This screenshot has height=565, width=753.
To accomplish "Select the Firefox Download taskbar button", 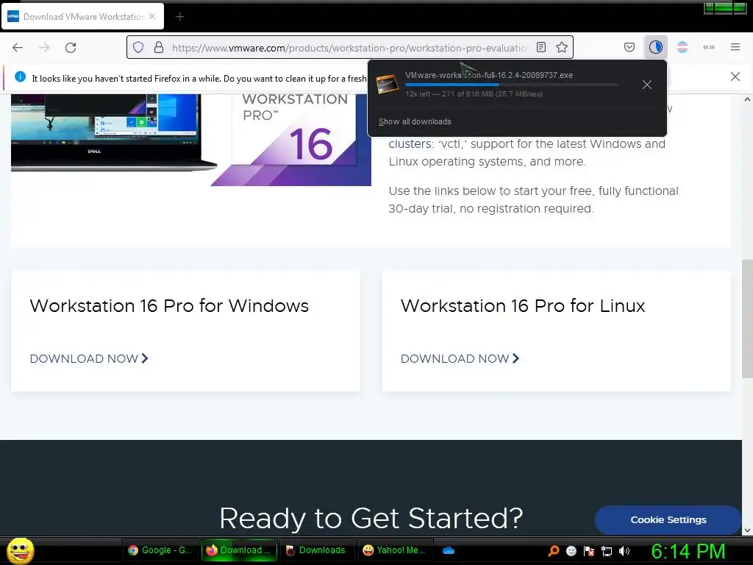I will tap(239, 550).
